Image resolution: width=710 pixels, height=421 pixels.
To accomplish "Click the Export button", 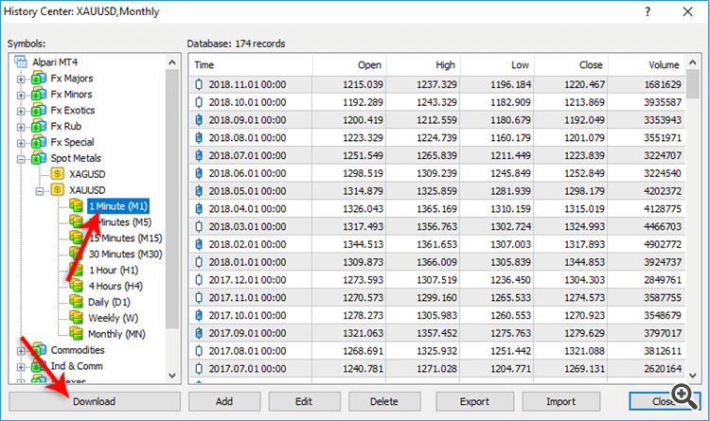I will point(474,401).
